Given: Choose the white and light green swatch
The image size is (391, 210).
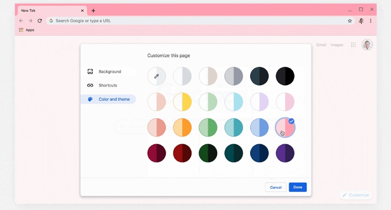Looking at the screenshot, I should (208, 102).
